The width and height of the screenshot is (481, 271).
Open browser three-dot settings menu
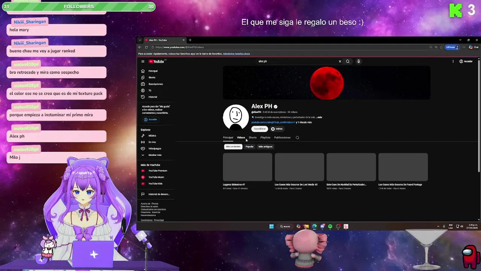(464, 47)
